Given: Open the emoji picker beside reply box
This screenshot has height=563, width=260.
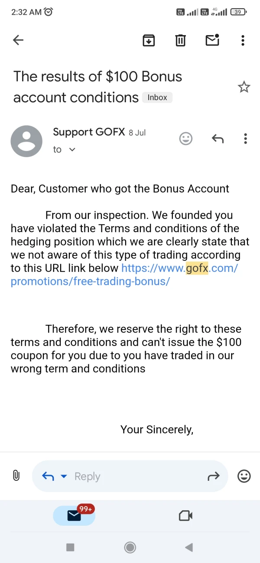Looking at the screenshot, I should [x=244, y=476].
